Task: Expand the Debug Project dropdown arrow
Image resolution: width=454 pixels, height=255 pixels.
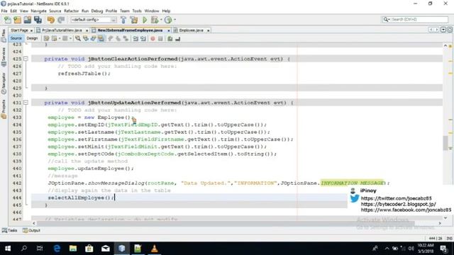Action: [161, 20]
